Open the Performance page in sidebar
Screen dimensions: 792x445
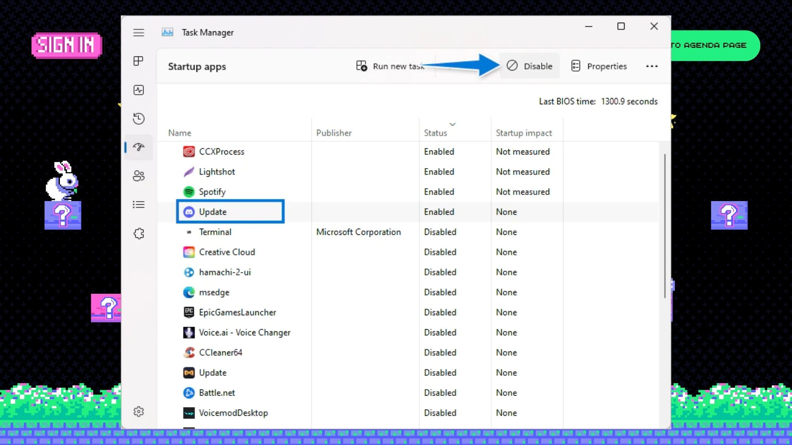(x=139, y=90)
